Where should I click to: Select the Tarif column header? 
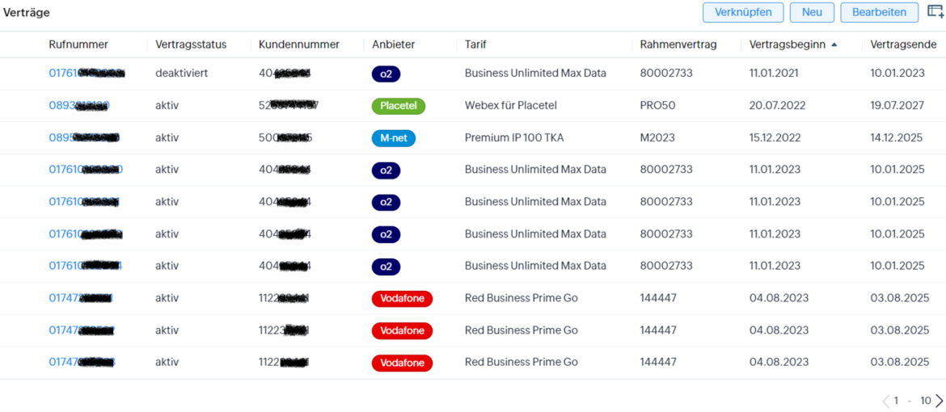coord(475,44)
